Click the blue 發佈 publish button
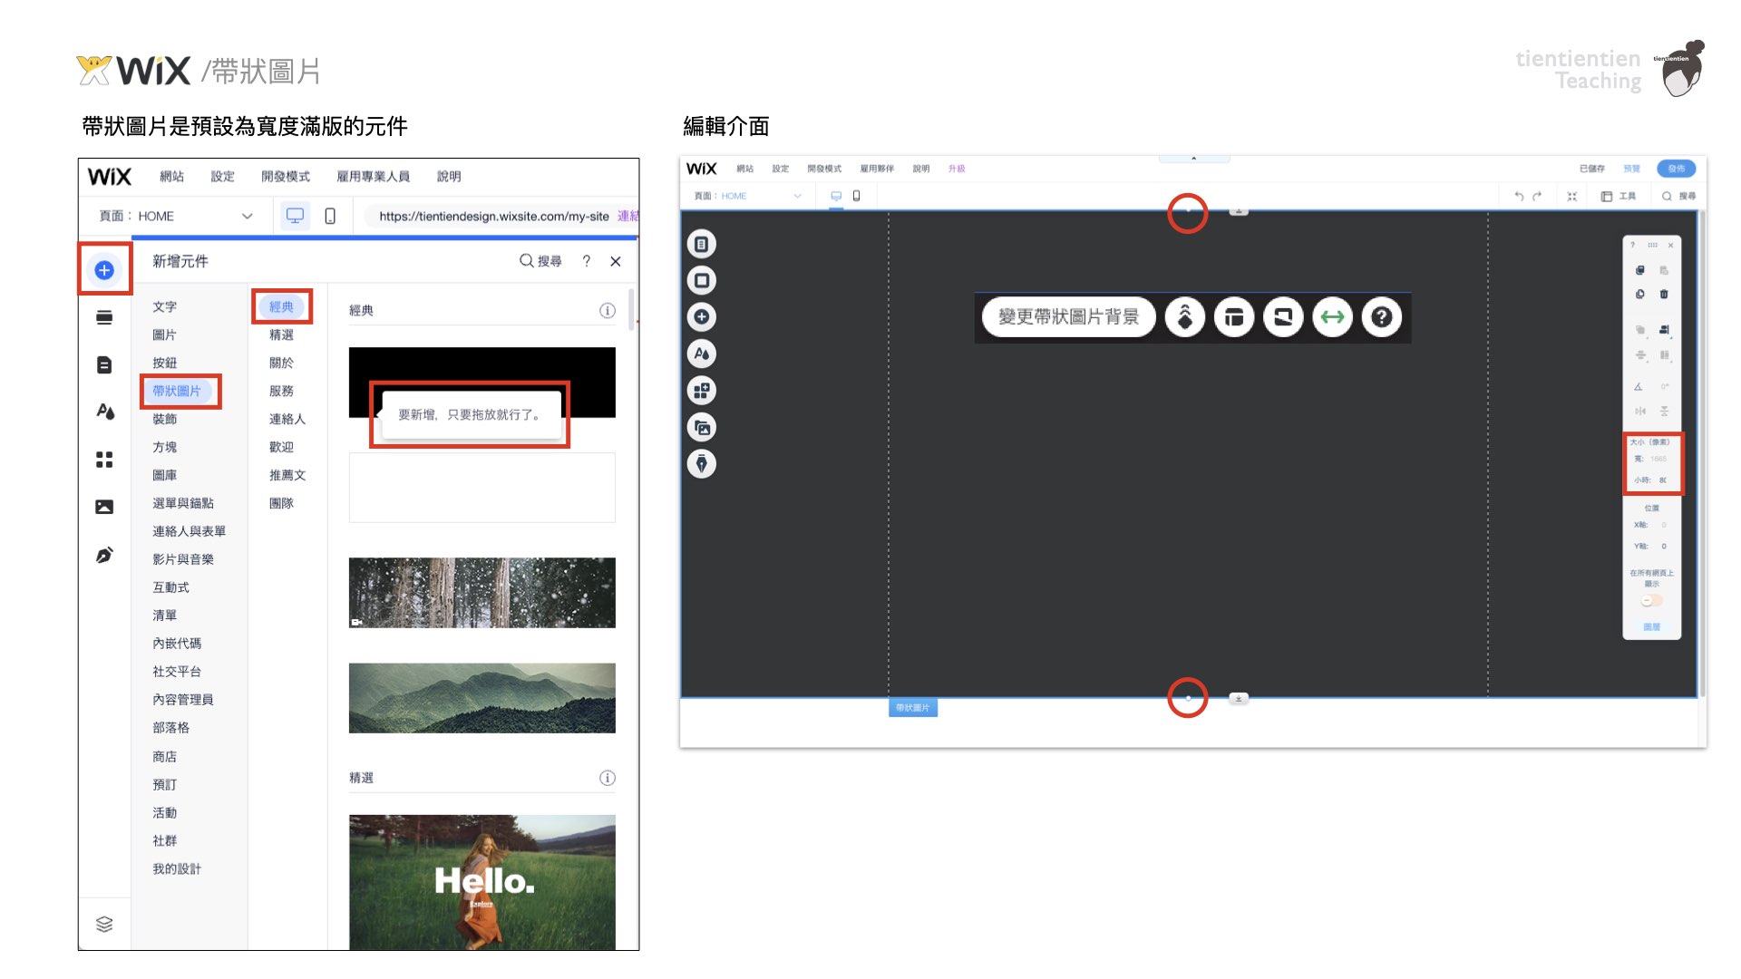The width and height of the screenshot is (1741, 979). coord(1676,169)
